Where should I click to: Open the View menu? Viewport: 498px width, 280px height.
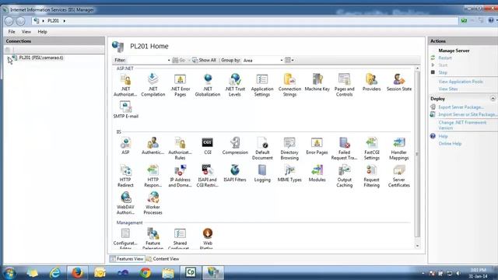26,32
